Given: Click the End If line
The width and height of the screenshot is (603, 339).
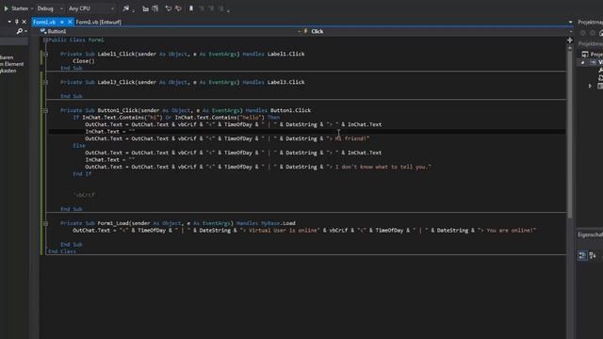Looking at the screenshot, I should [82, 173].
